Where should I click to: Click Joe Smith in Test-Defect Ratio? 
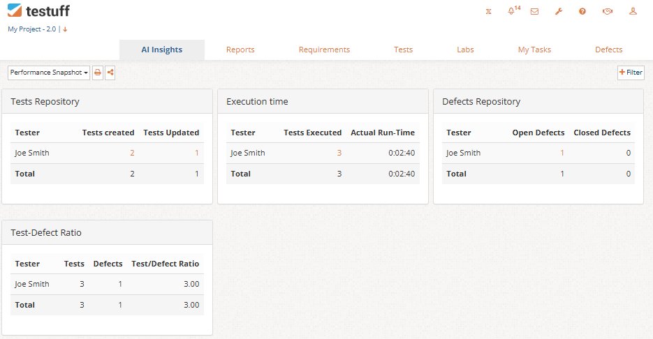click(x=32, y=284)
